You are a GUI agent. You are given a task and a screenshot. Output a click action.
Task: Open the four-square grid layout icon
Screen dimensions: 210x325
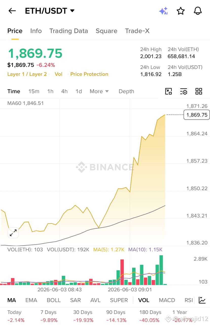[199, 91]
